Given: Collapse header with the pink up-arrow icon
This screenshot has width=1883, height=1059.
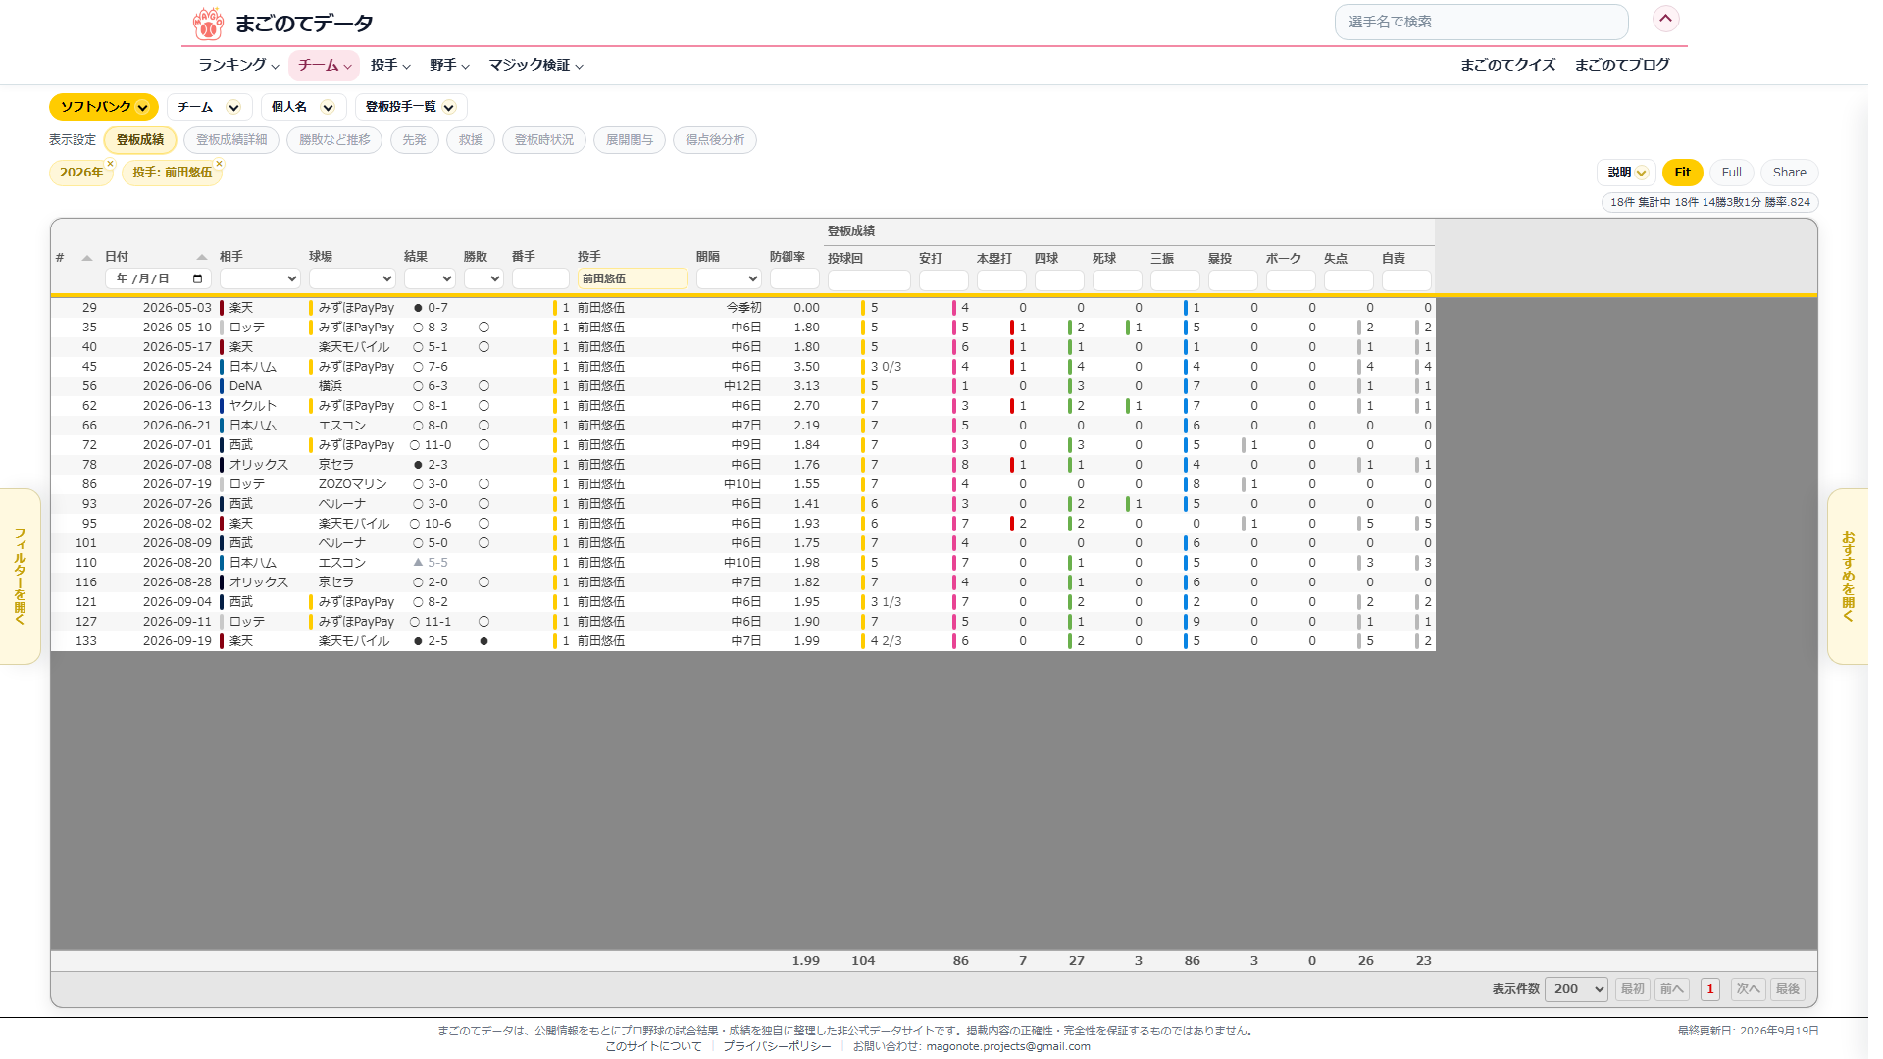Looking at the screenshot, I should (1665, 19).
